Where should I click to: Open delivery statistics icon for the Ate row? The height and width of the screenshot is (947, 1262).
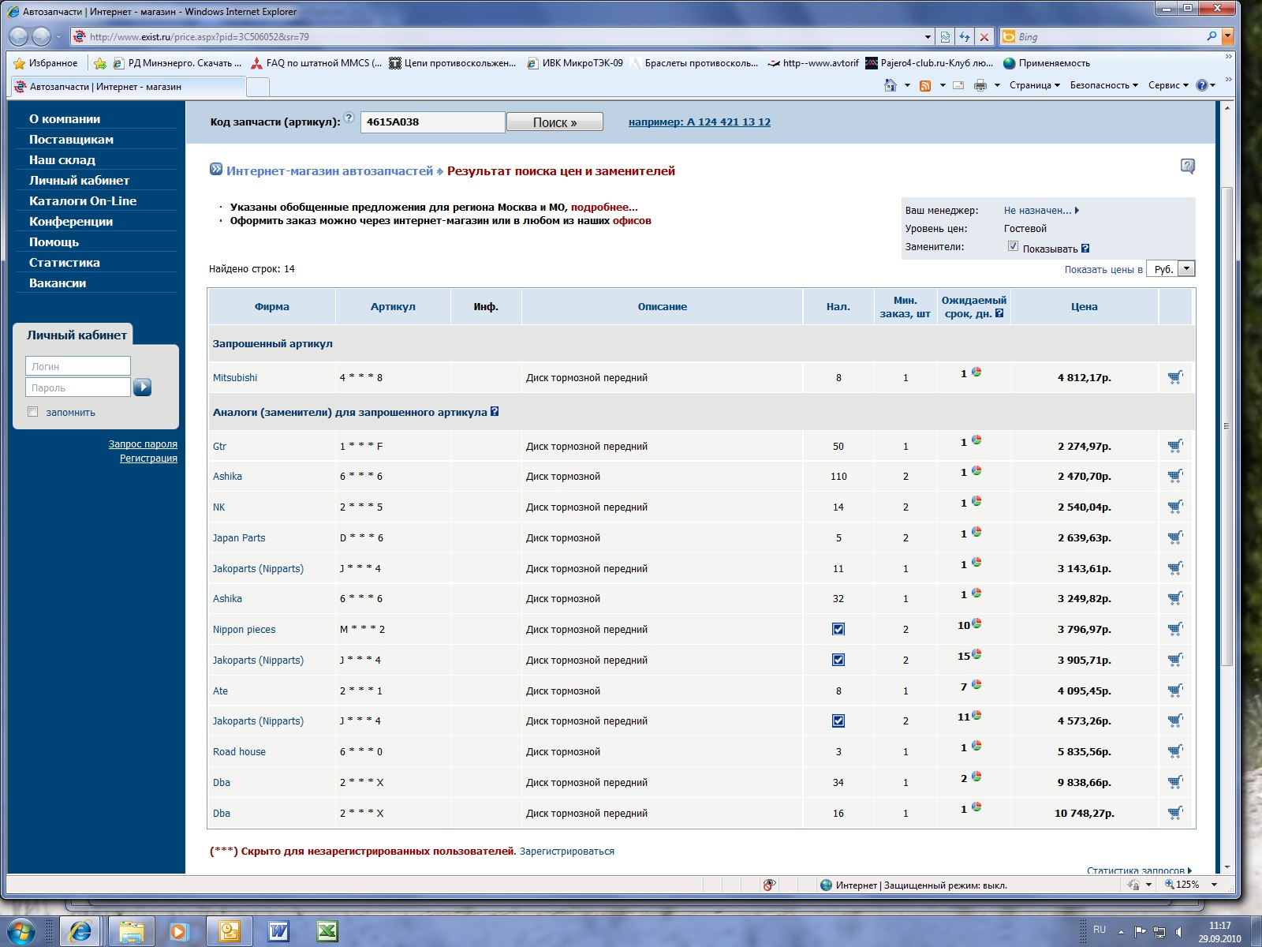coord(976,685)
